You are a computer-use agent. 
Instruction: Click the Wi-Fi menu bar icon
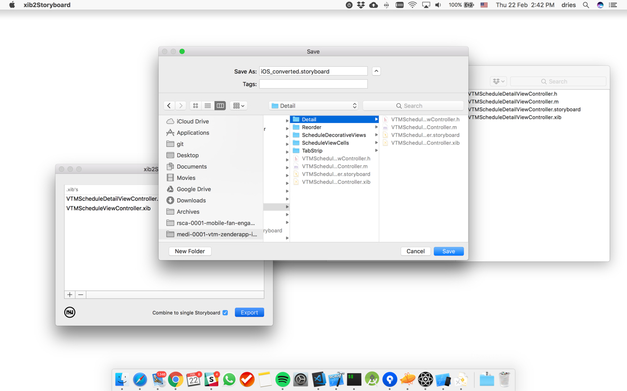[412, 5]
